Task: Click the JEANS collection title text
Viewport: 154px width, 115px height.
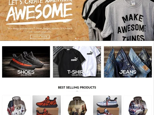Action: [128, 72]
